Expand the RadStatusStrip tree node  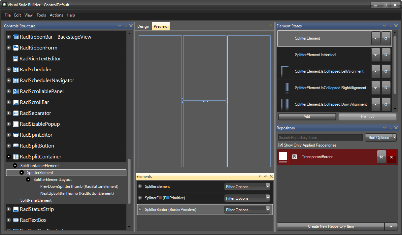click(x=9, y=209)
